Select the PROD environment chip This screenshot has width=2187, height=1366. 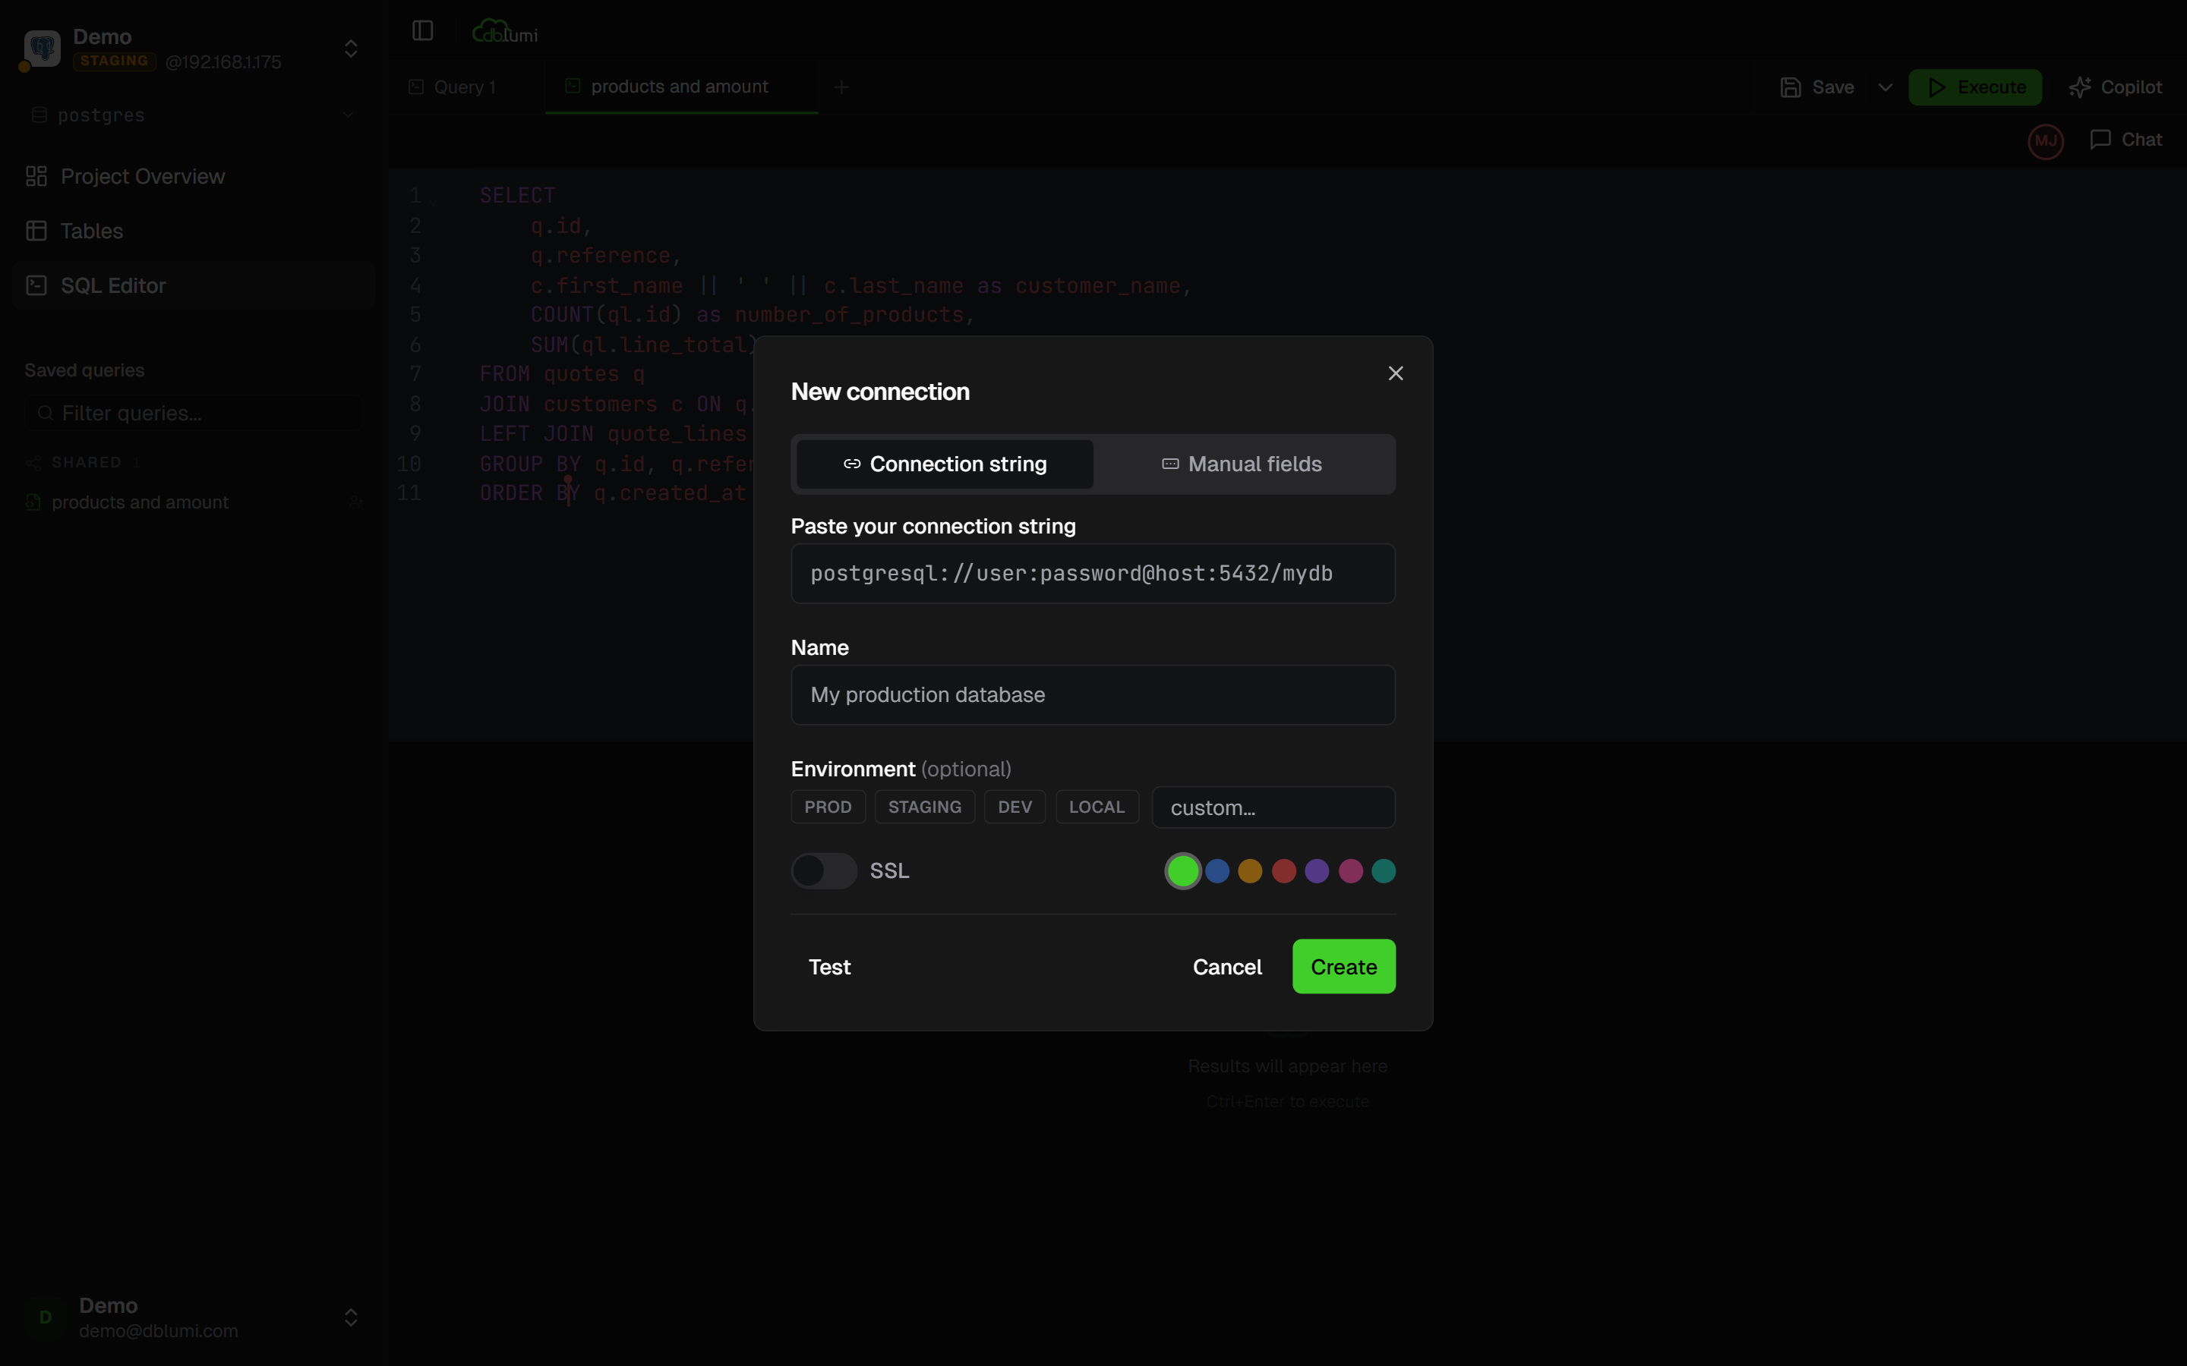tap(828, 807)
